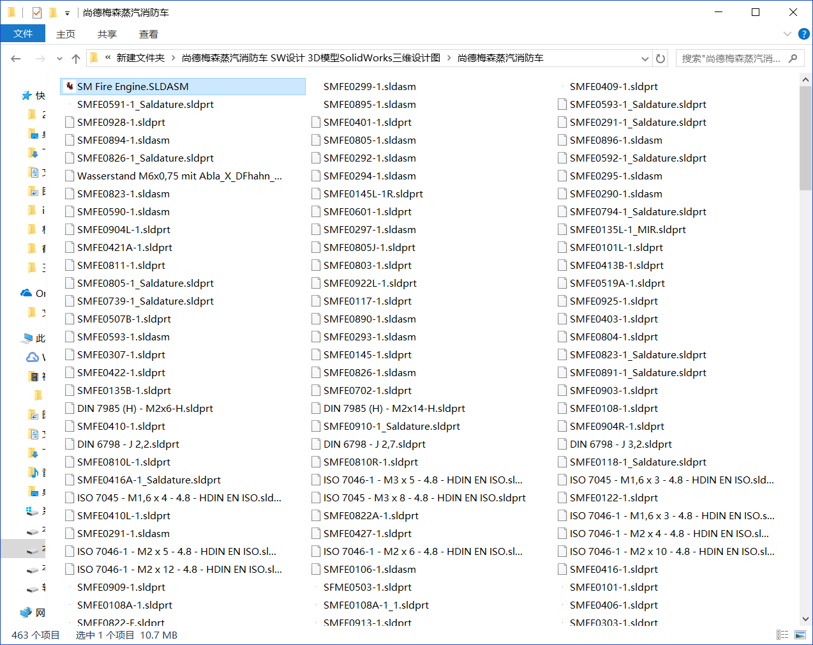813x645 pixels.
Task: Select file SMFE0135L-1_MIR.sldprt
Action: [x=628, y=229]
